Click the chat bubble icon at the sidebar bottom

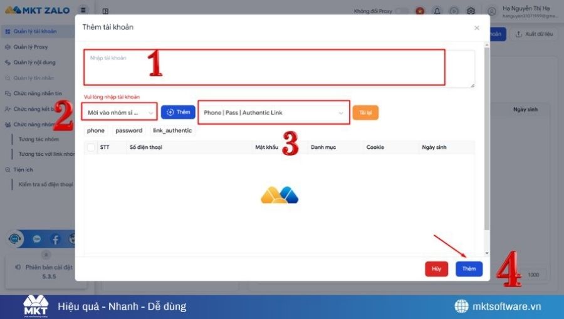(37, 239)
